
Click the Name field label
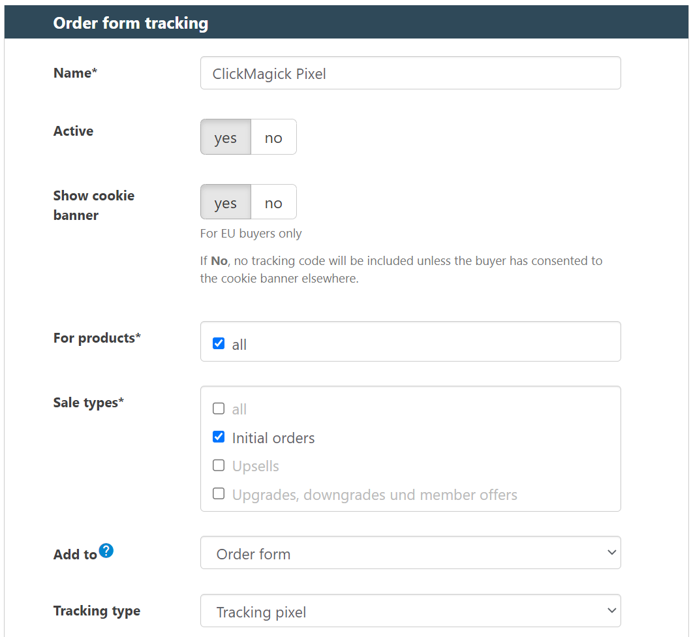coord(75,73)
